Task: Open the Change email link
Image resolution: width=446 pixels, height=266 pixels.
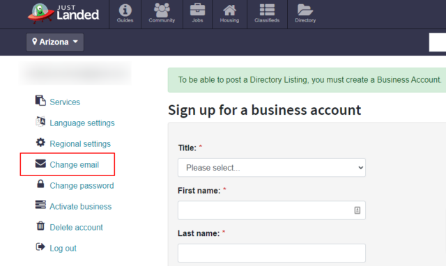Action: click(x=75, y=165)
